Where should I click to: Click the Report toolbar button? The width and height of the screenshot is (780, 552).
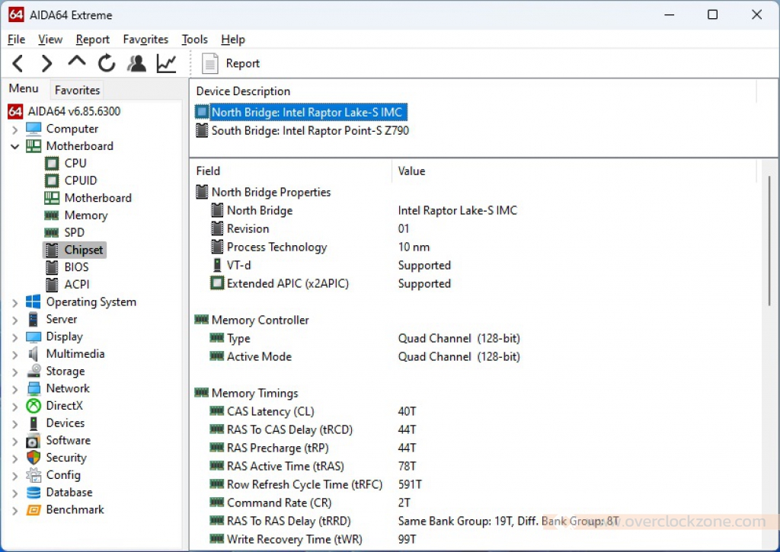[x=231, y=64]
